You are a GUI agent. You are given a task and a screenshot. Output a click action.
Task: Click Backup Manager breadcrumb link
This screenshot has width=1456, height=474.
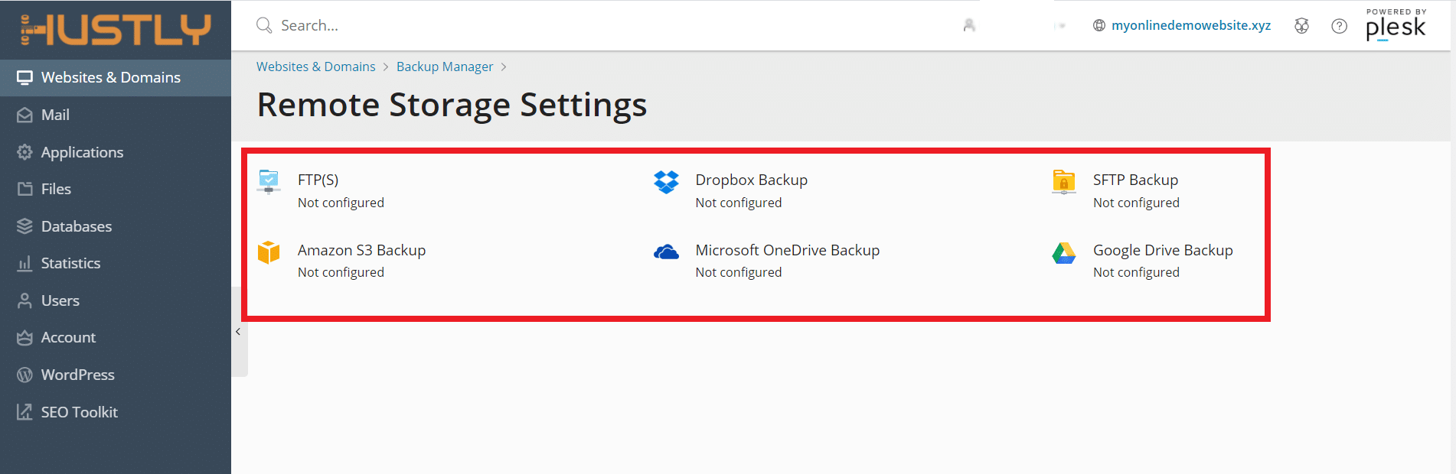[445, 67]
